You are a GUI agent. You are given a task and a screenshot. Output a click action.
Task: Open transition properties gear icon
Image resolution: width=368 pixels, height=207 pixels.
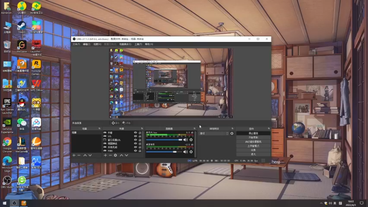(x=232, y=133)
